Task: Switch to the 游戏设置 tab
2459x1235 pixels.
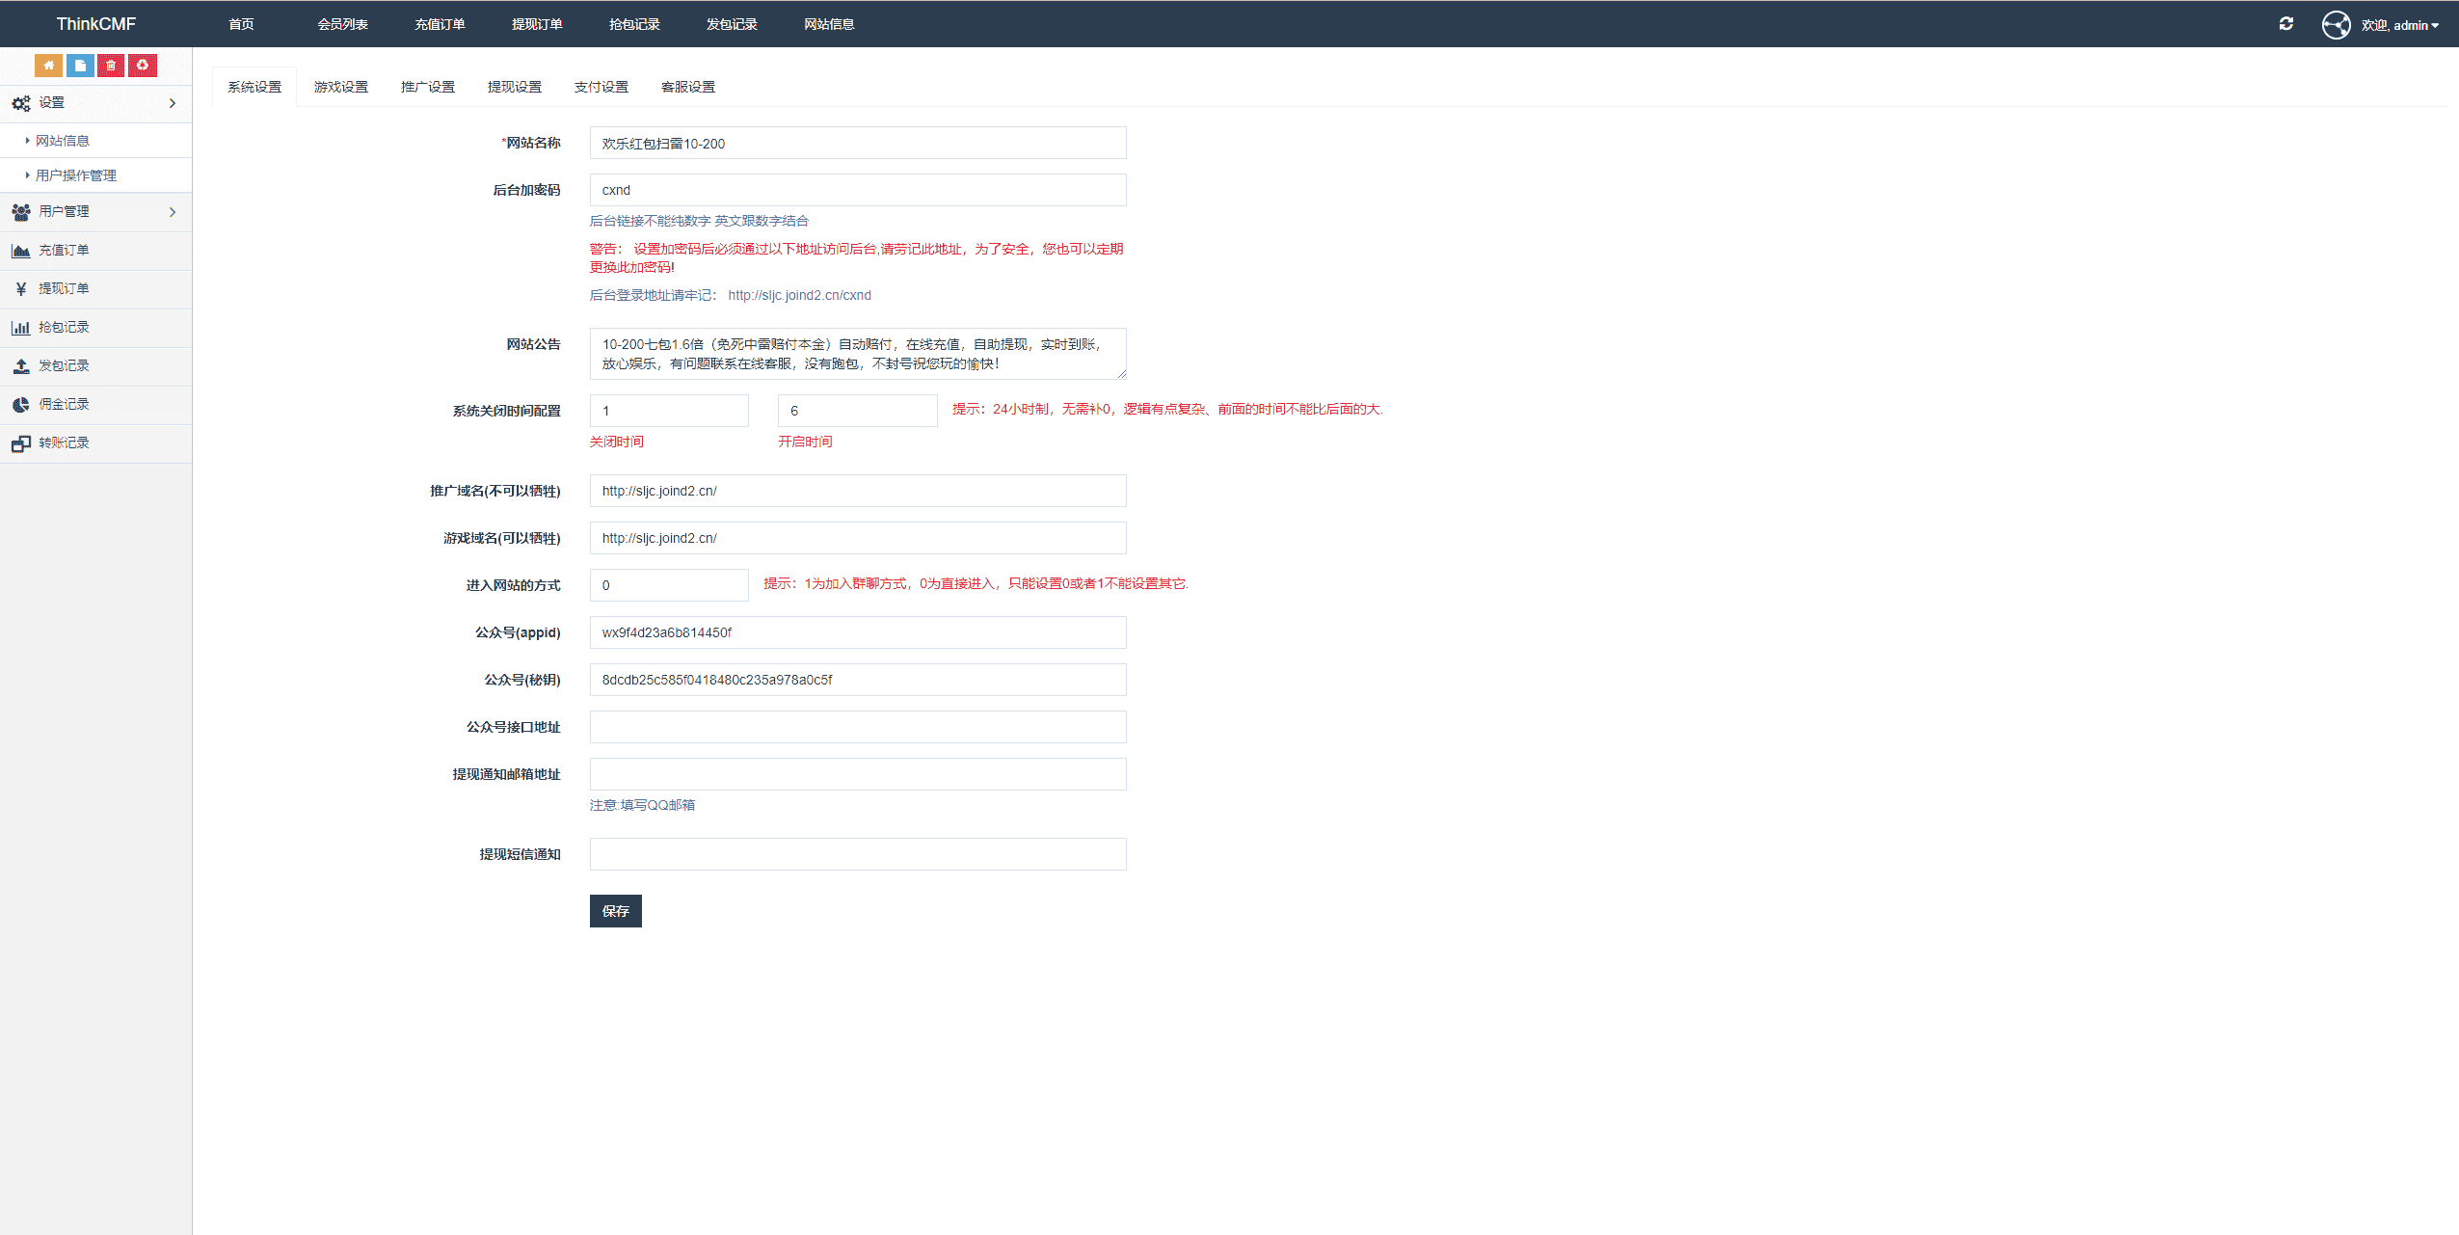Action: 341,87
